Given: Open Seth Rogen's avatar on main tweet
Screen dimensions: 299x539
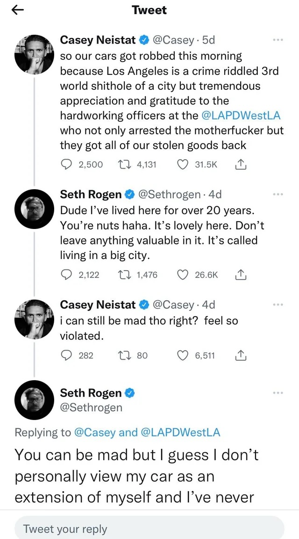Looking at the screenshot, I should click(34, 400).
